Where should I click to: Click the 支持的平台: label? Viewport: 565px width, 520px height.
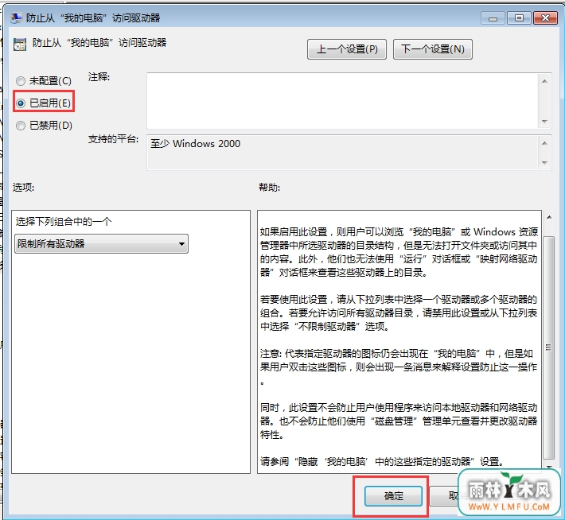click(113, 139)
